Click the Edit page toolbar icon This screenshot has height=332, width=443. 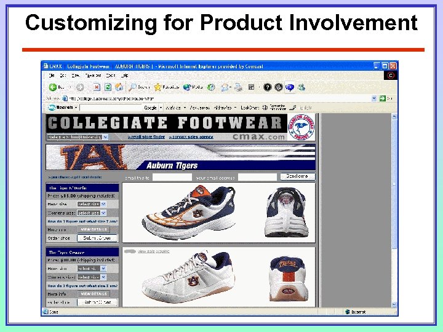pos(251,87)
